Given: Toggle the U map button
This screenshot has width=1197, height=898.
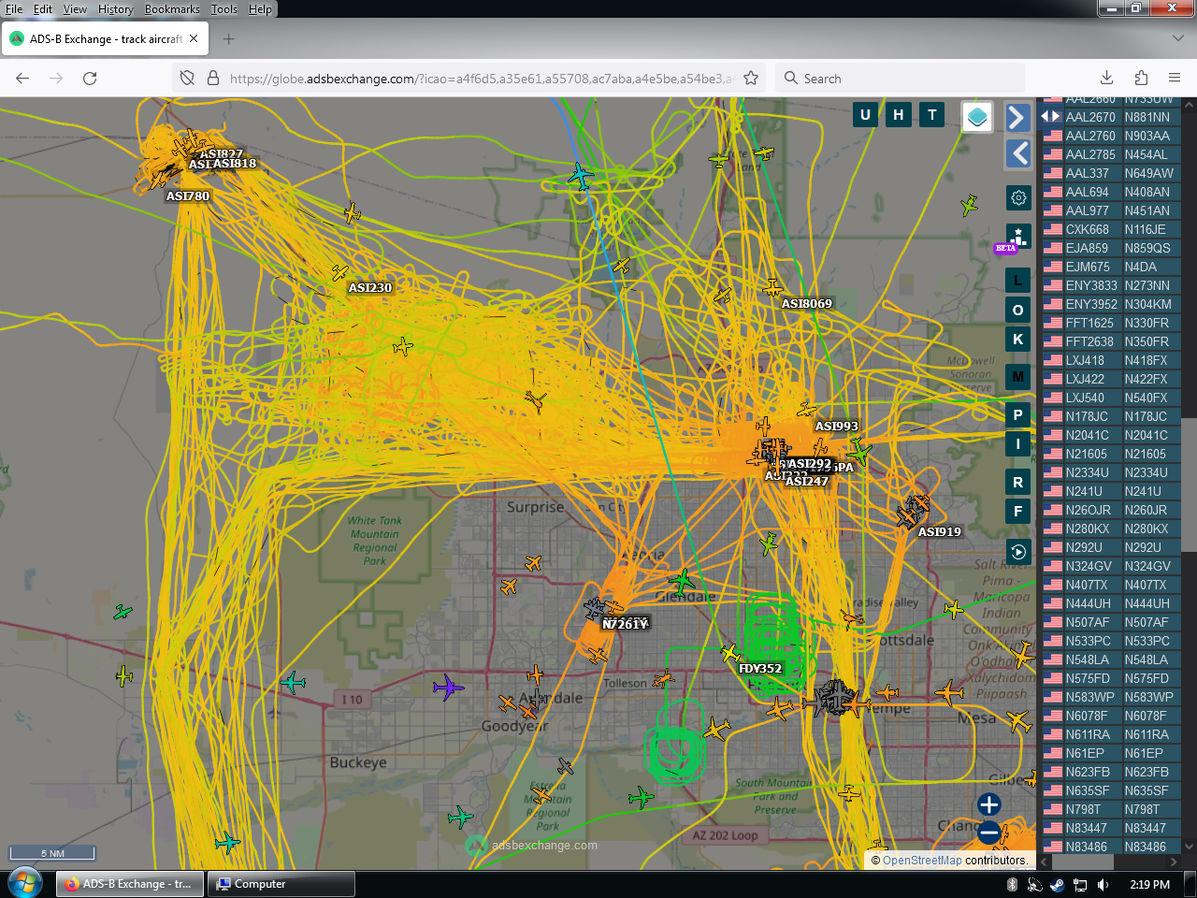Looking at the screenshot, I should (x=865, y=115).
